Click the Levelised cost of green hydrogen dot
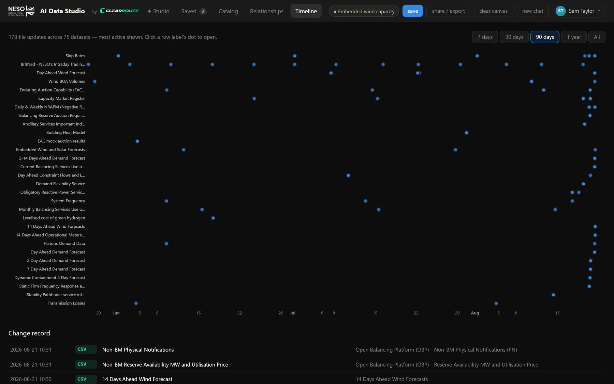The height and width of the screenshot is (384, 614). click(x=213, y=218)
